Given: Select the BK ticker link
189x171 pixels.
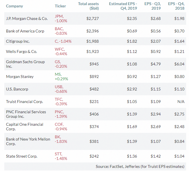Looking at the screenshot, I should 57,137.
